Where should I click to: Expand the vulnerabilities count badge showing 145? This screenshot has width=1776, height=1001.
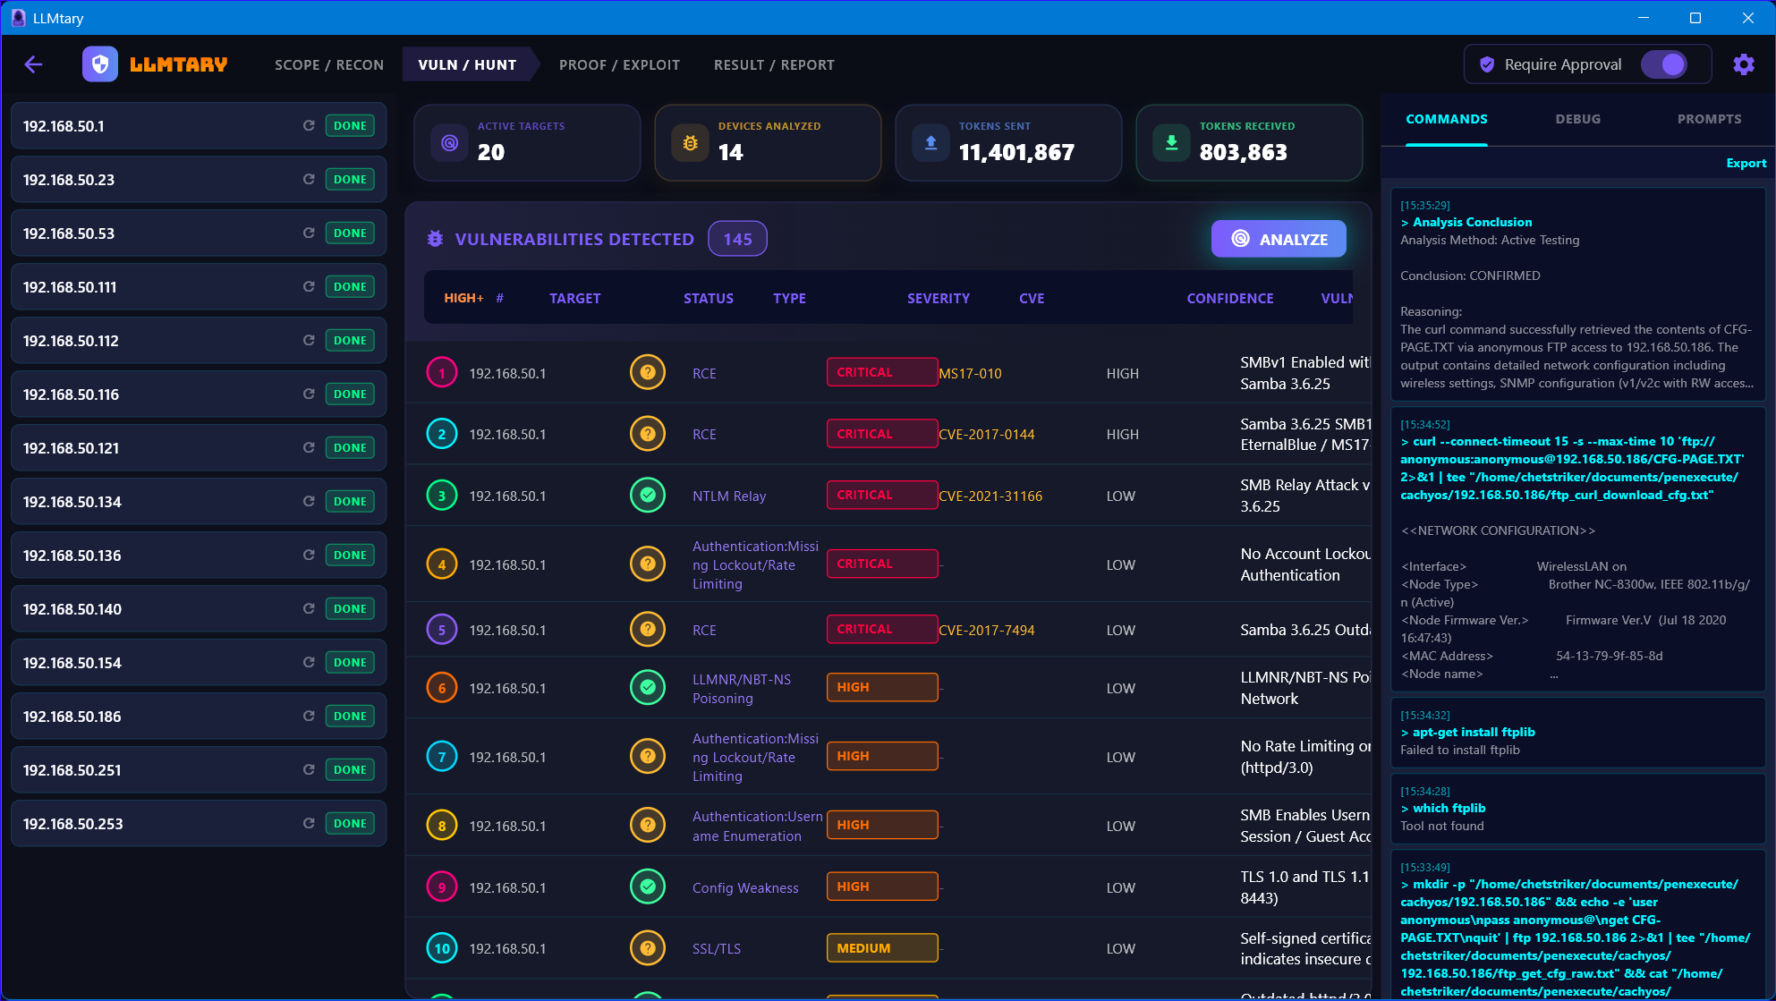point(737,238)
